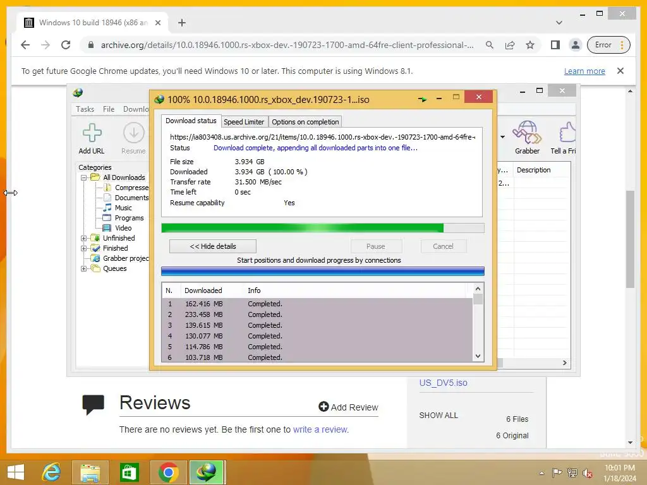Open the Chrome profile avatar icon
This screenshot has width=647, height=485.
[x=575, y=45]
